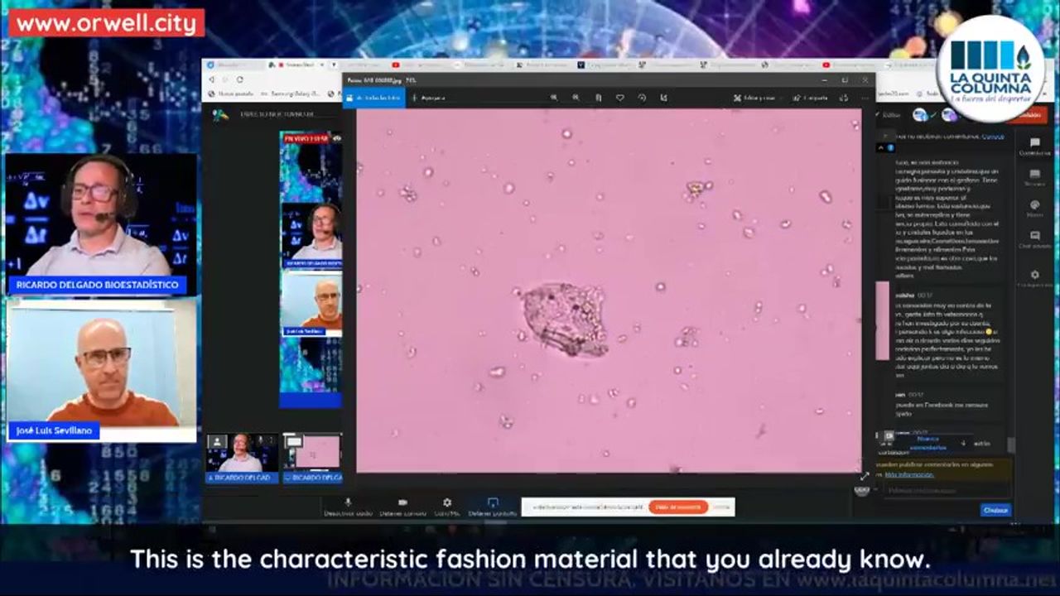Open more options ellipsis in photo viewer
1060x596 pixels.
(x=864, y=98)
